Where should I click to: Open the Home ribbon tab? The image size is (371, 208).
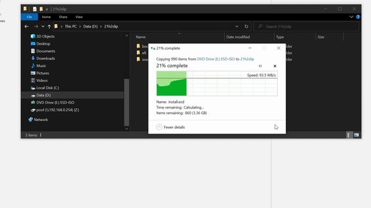(x=46, y=17)
